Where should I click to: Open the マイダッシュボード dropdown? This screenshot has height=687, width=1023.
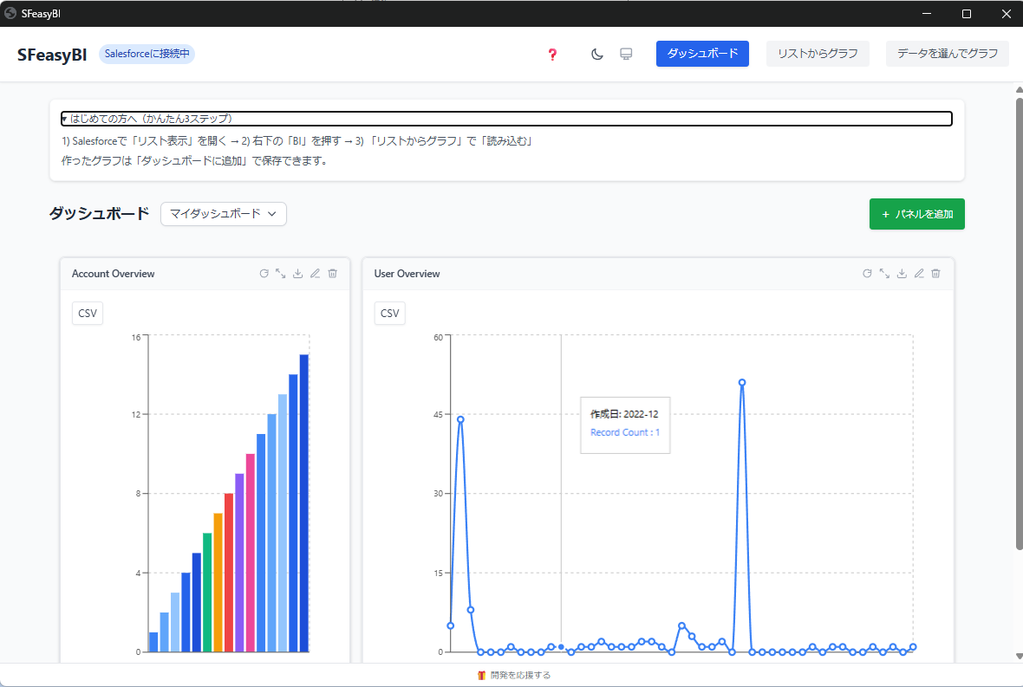(x=223, y=214)
